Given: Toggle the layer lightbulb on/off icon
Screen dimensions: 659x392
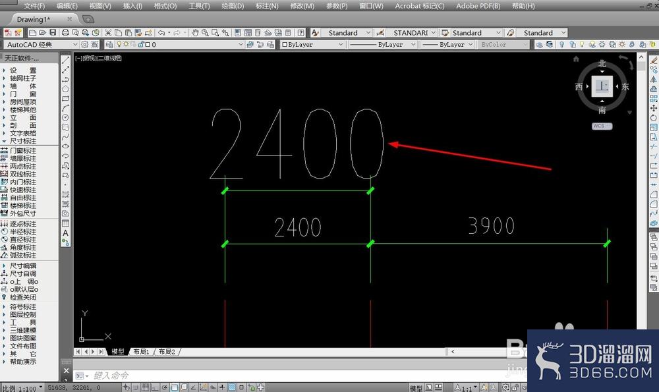Looking at the screenshot, I should pos(119,44).
